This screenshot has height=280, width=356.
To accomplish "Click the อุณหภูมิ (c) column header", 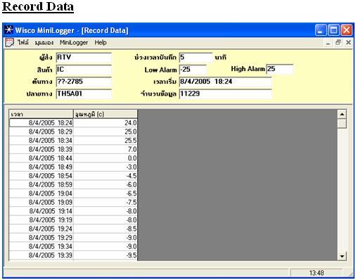I will pyautogui.click(x=106, y=114).
